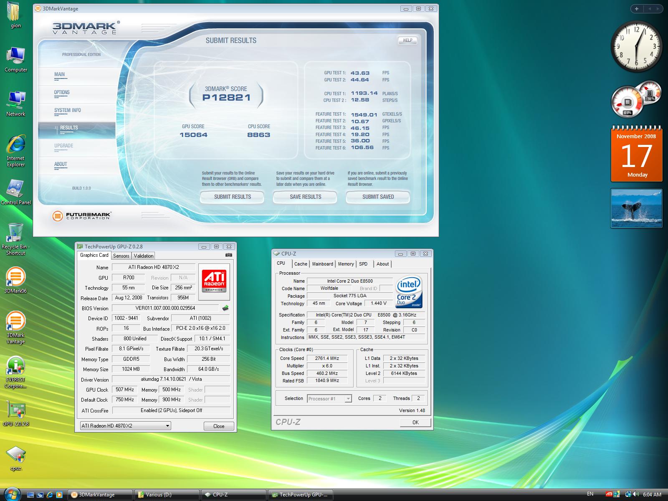Open the About tab in CPU-Z
Image resolution: width=668 pixels, height=501 pixels.
tap(382, 264)
